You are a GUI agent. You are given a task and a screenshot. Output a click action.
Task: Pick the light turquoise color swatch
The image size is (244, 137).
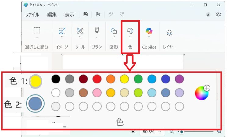tap(152, 93)
